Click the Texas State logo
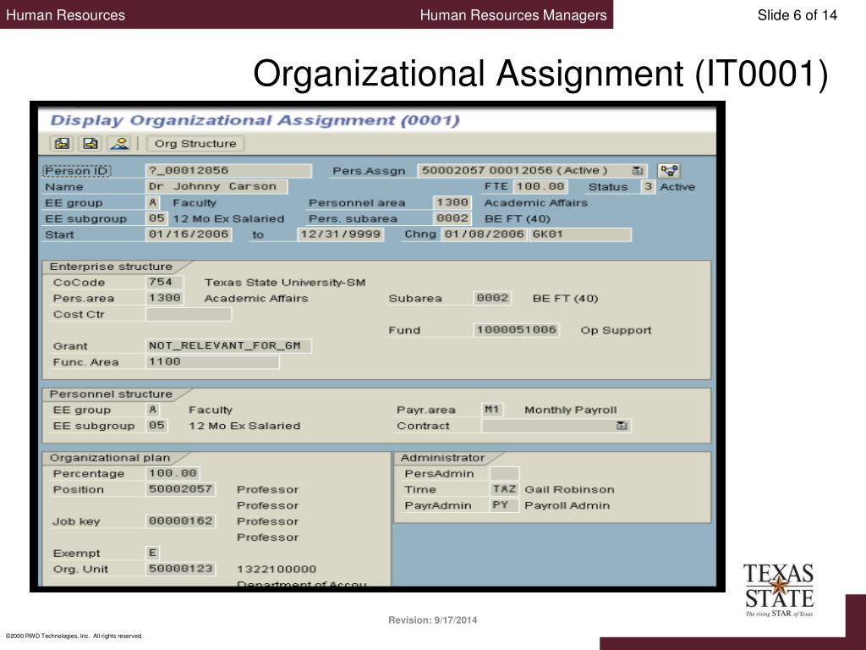866x650 pixels. pyautogui.click(x=779, y=590)
